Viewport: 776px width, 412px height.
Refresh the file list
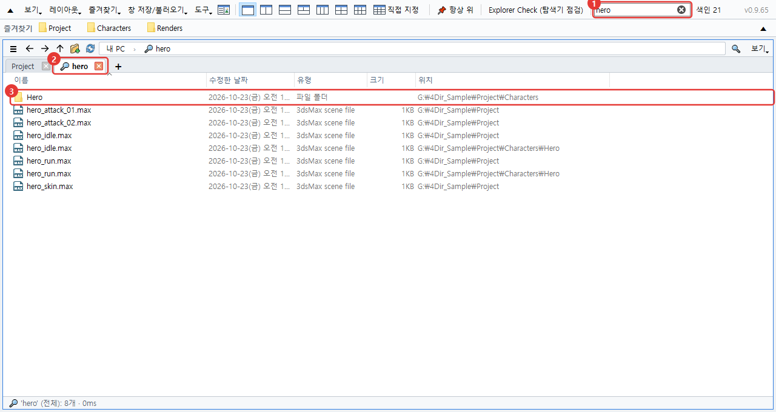[x=90, y=48]
